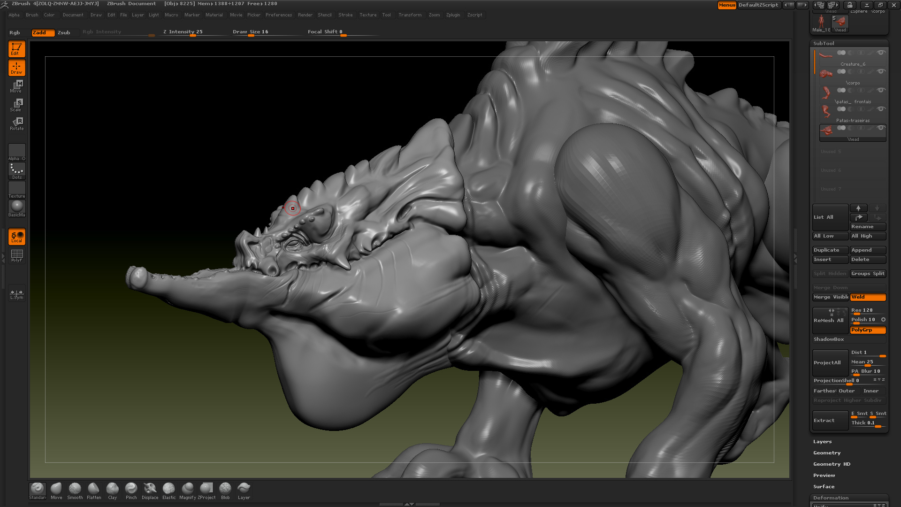Click the ProjectAll button

click(x=830, y=363)
